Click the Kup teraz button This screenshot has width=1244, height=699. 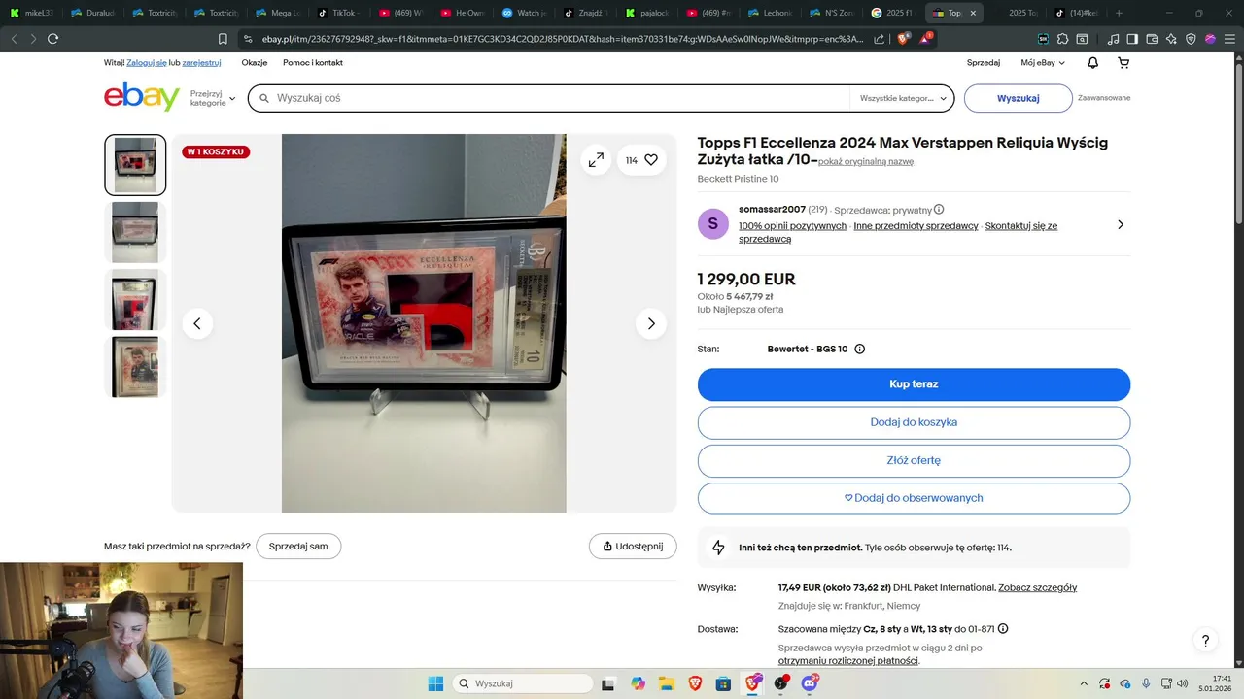(x=914, y=384)
